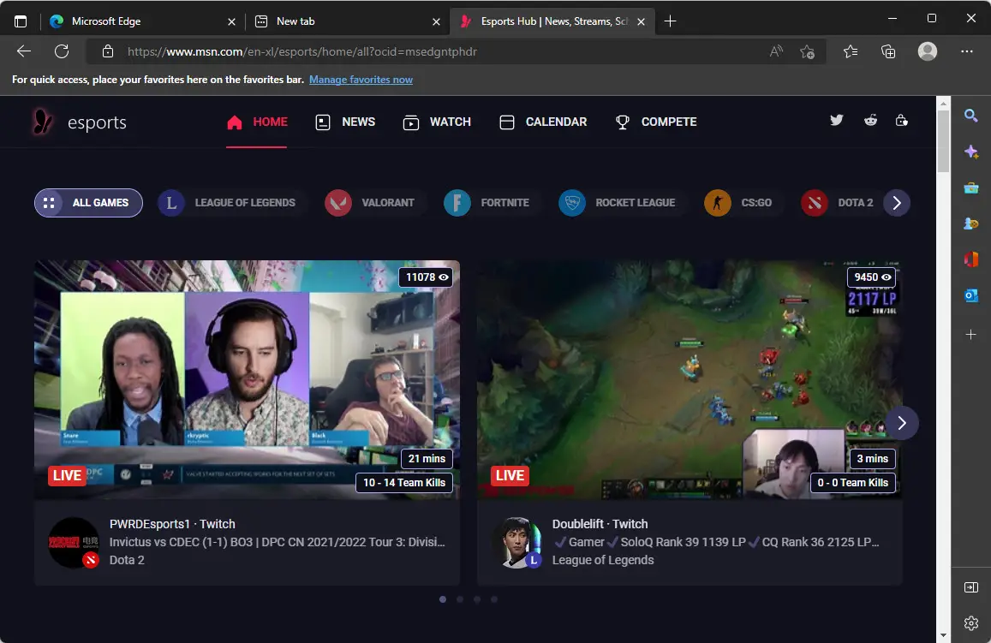View site information lock icon
Screen dimensions: 991x643
[107, 51]
